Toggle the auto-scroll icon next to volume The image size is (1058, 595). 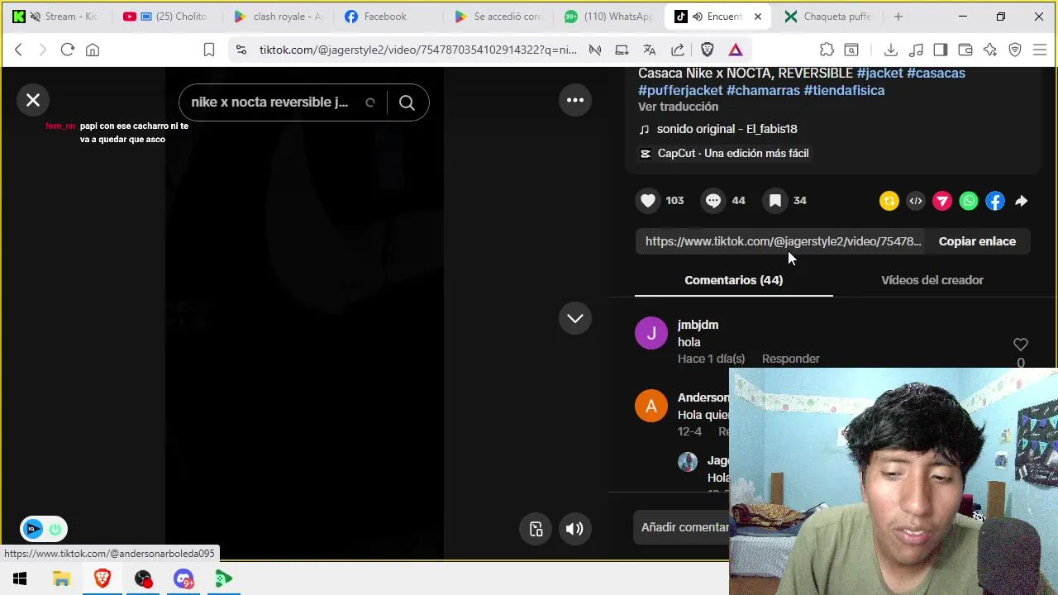pyautogui.click(x=536, y=529)
